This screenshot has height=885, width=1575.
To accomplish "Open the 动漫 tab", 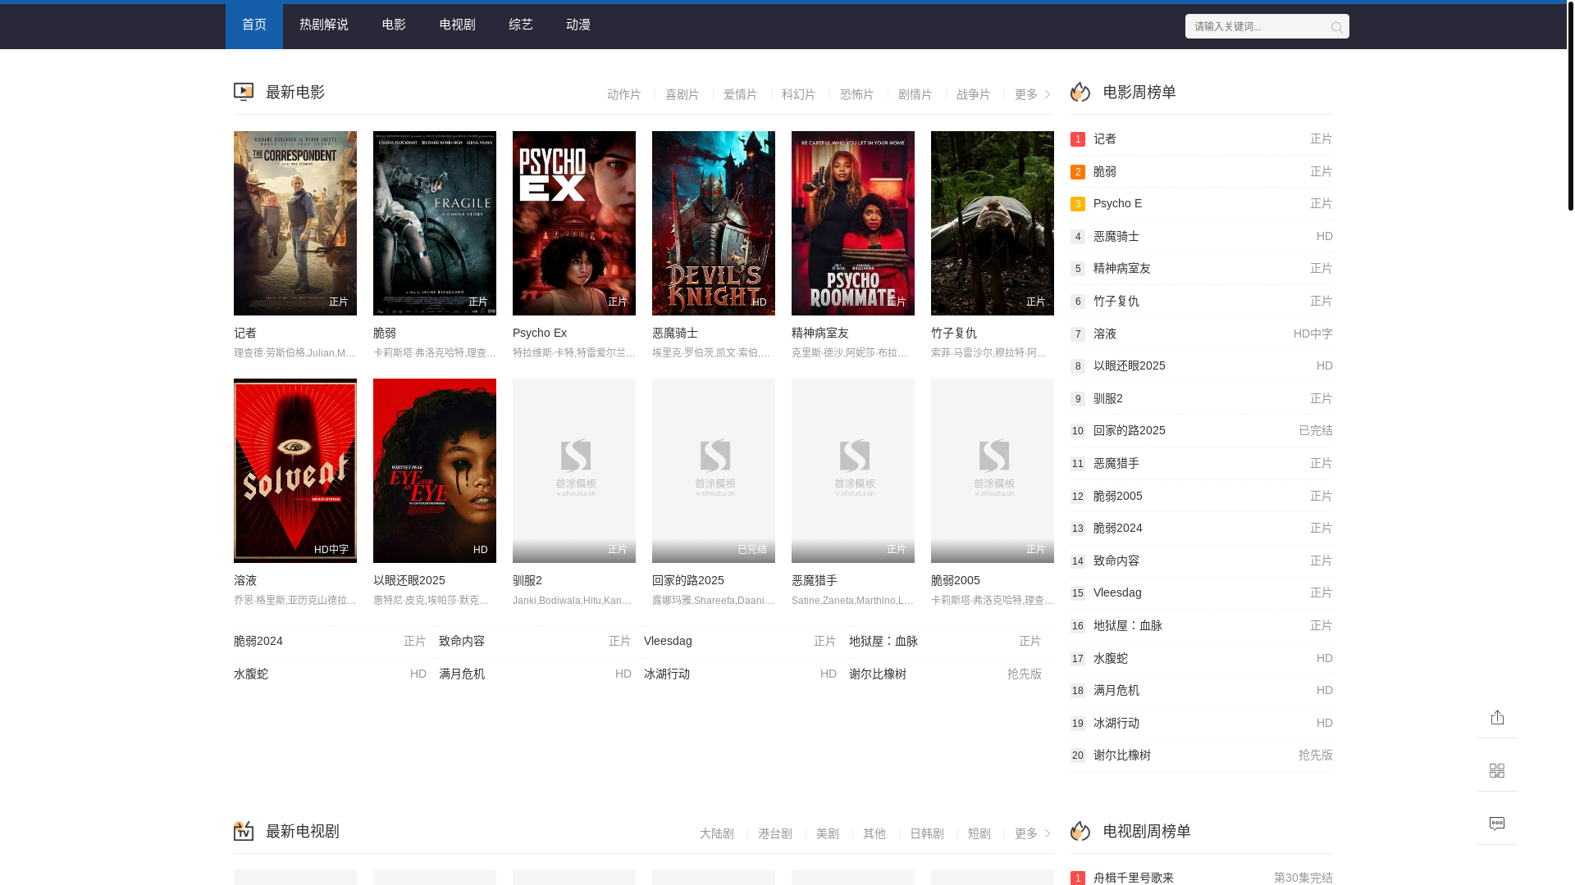I will click(x=578, y=26).
